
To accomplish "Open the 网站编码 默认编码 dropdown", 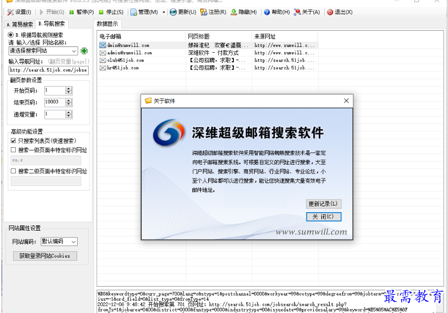I will click(59, 242).
